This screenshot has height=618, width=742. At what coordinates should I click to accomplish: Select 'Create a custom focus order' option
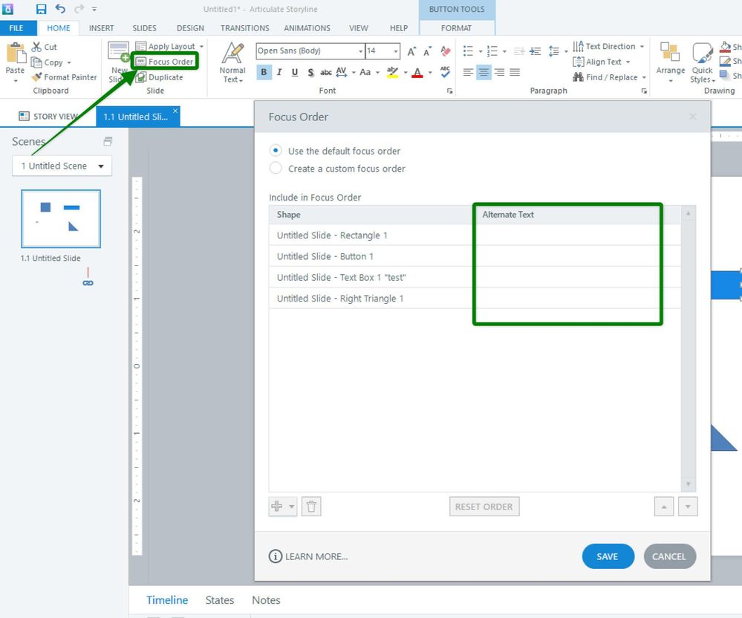click(276, 169)
